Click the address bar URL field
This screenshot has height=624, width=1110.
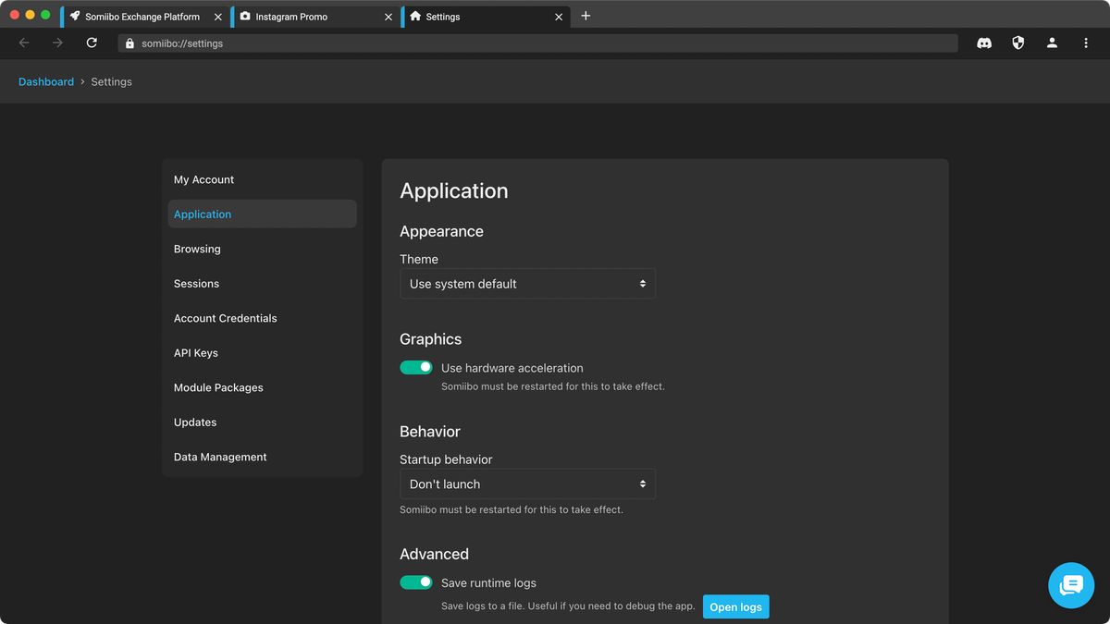536,43
